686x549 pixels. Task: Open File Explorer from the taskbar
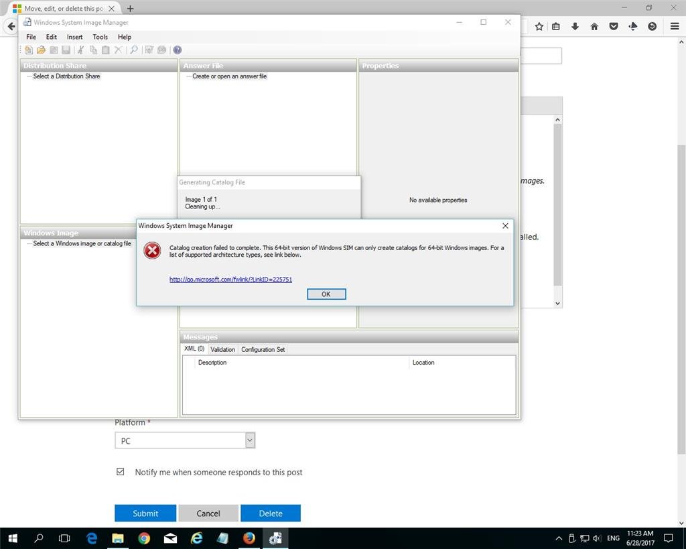(118, 538)
